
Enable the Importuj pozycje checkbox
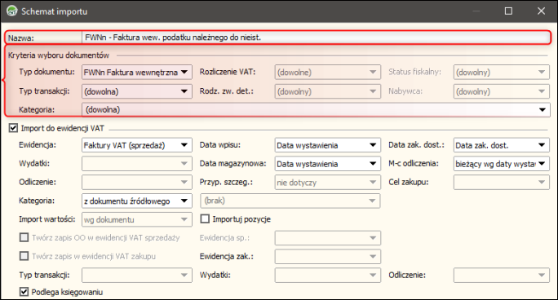(205, 218)
